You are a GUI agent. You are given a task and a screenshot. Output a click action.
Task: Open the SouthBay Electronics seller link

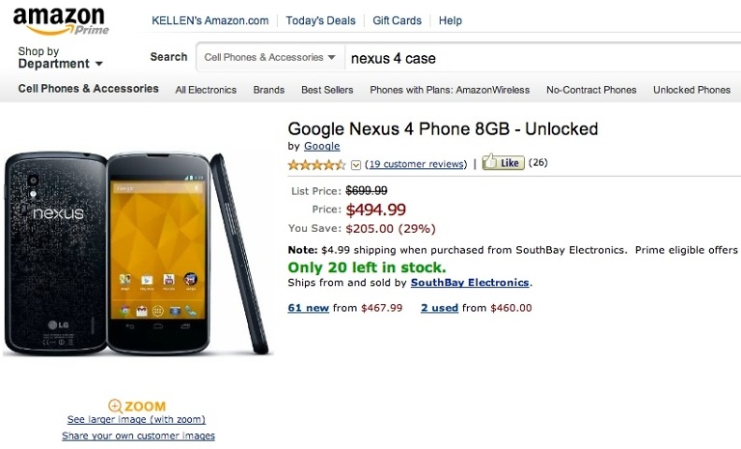coord(470,283)
